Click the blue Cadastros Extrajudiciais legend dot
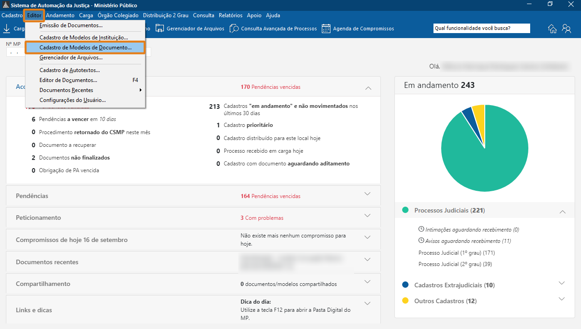Screen dimensions: 581x329 point(405,285)
